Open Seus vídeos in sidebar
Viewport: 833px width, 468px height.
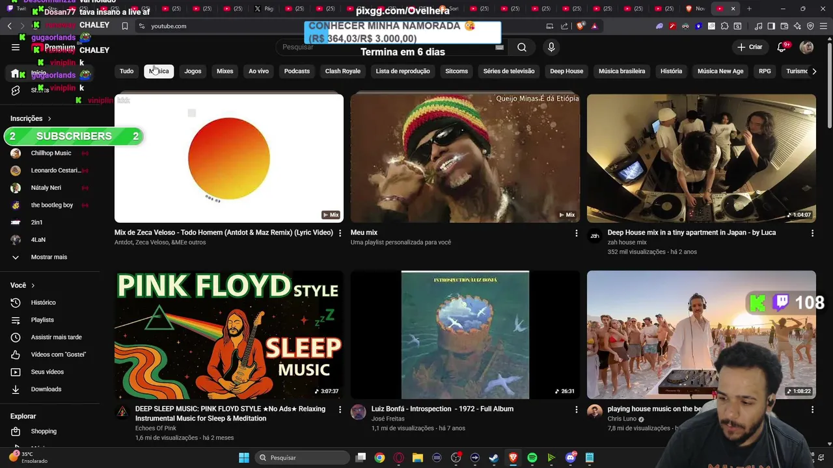click(47, 372)
